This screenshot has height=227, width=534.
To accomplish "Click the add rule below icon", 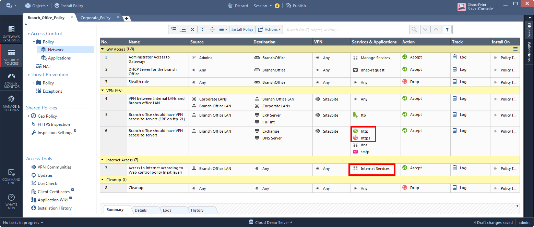I will 183,29.
